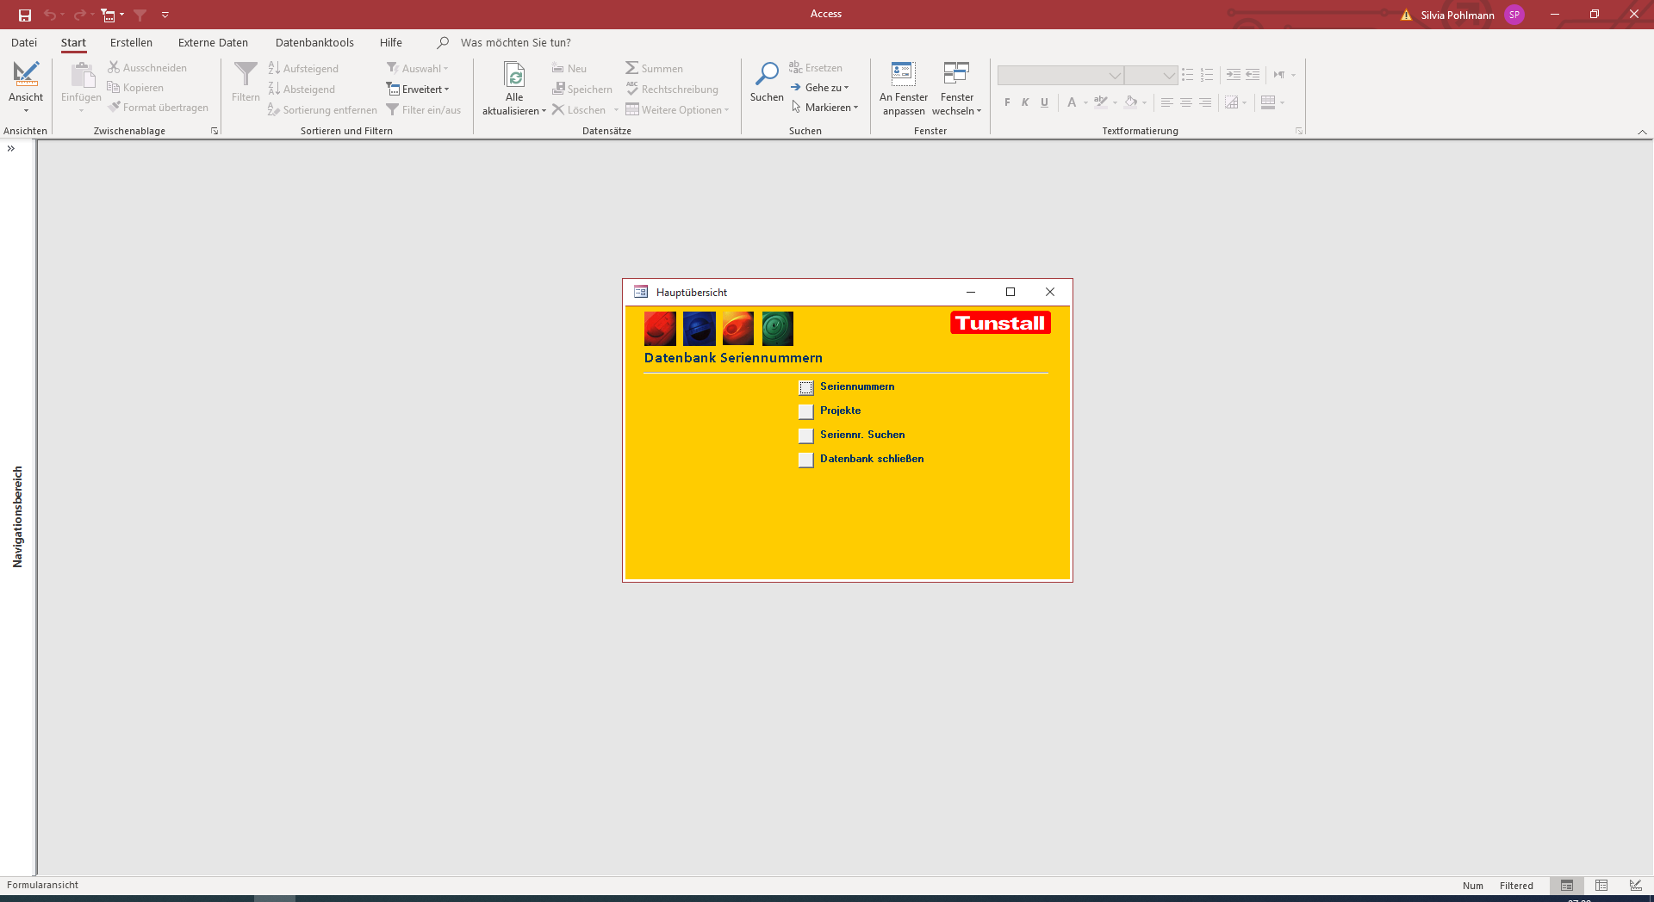
Task: Click the Redo arrow in title bar
Action: point(79,15)
